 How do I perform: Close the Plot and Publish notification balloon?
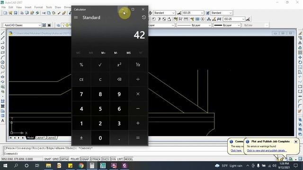point(296,142)
